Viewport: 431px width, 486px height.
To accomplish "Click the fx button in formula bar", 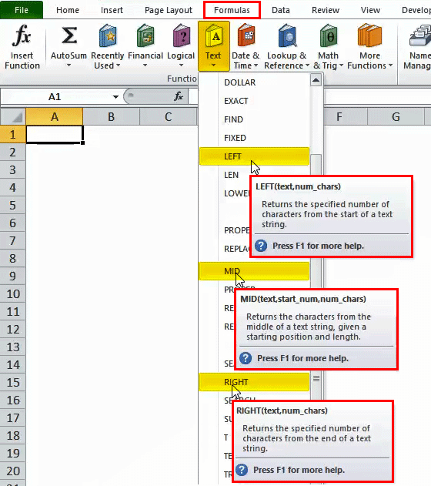I will [179, 96].
